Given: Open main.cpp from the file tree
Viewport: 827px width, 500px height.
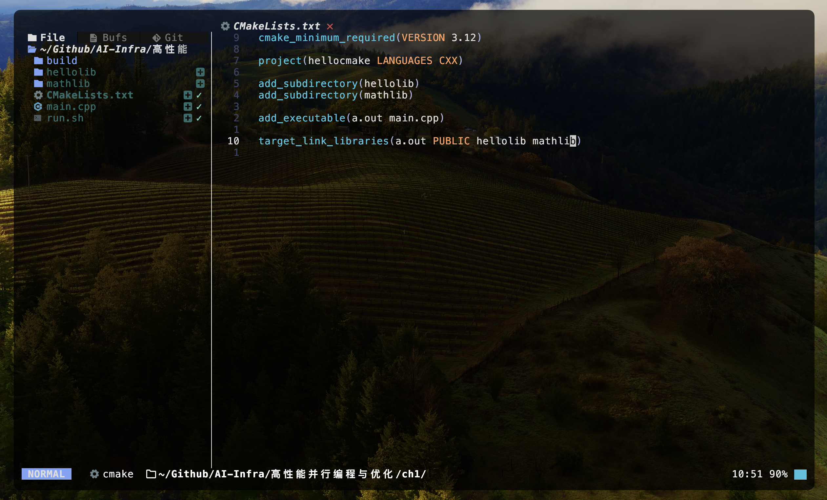Looking at the screenshot, I should 71,106.
